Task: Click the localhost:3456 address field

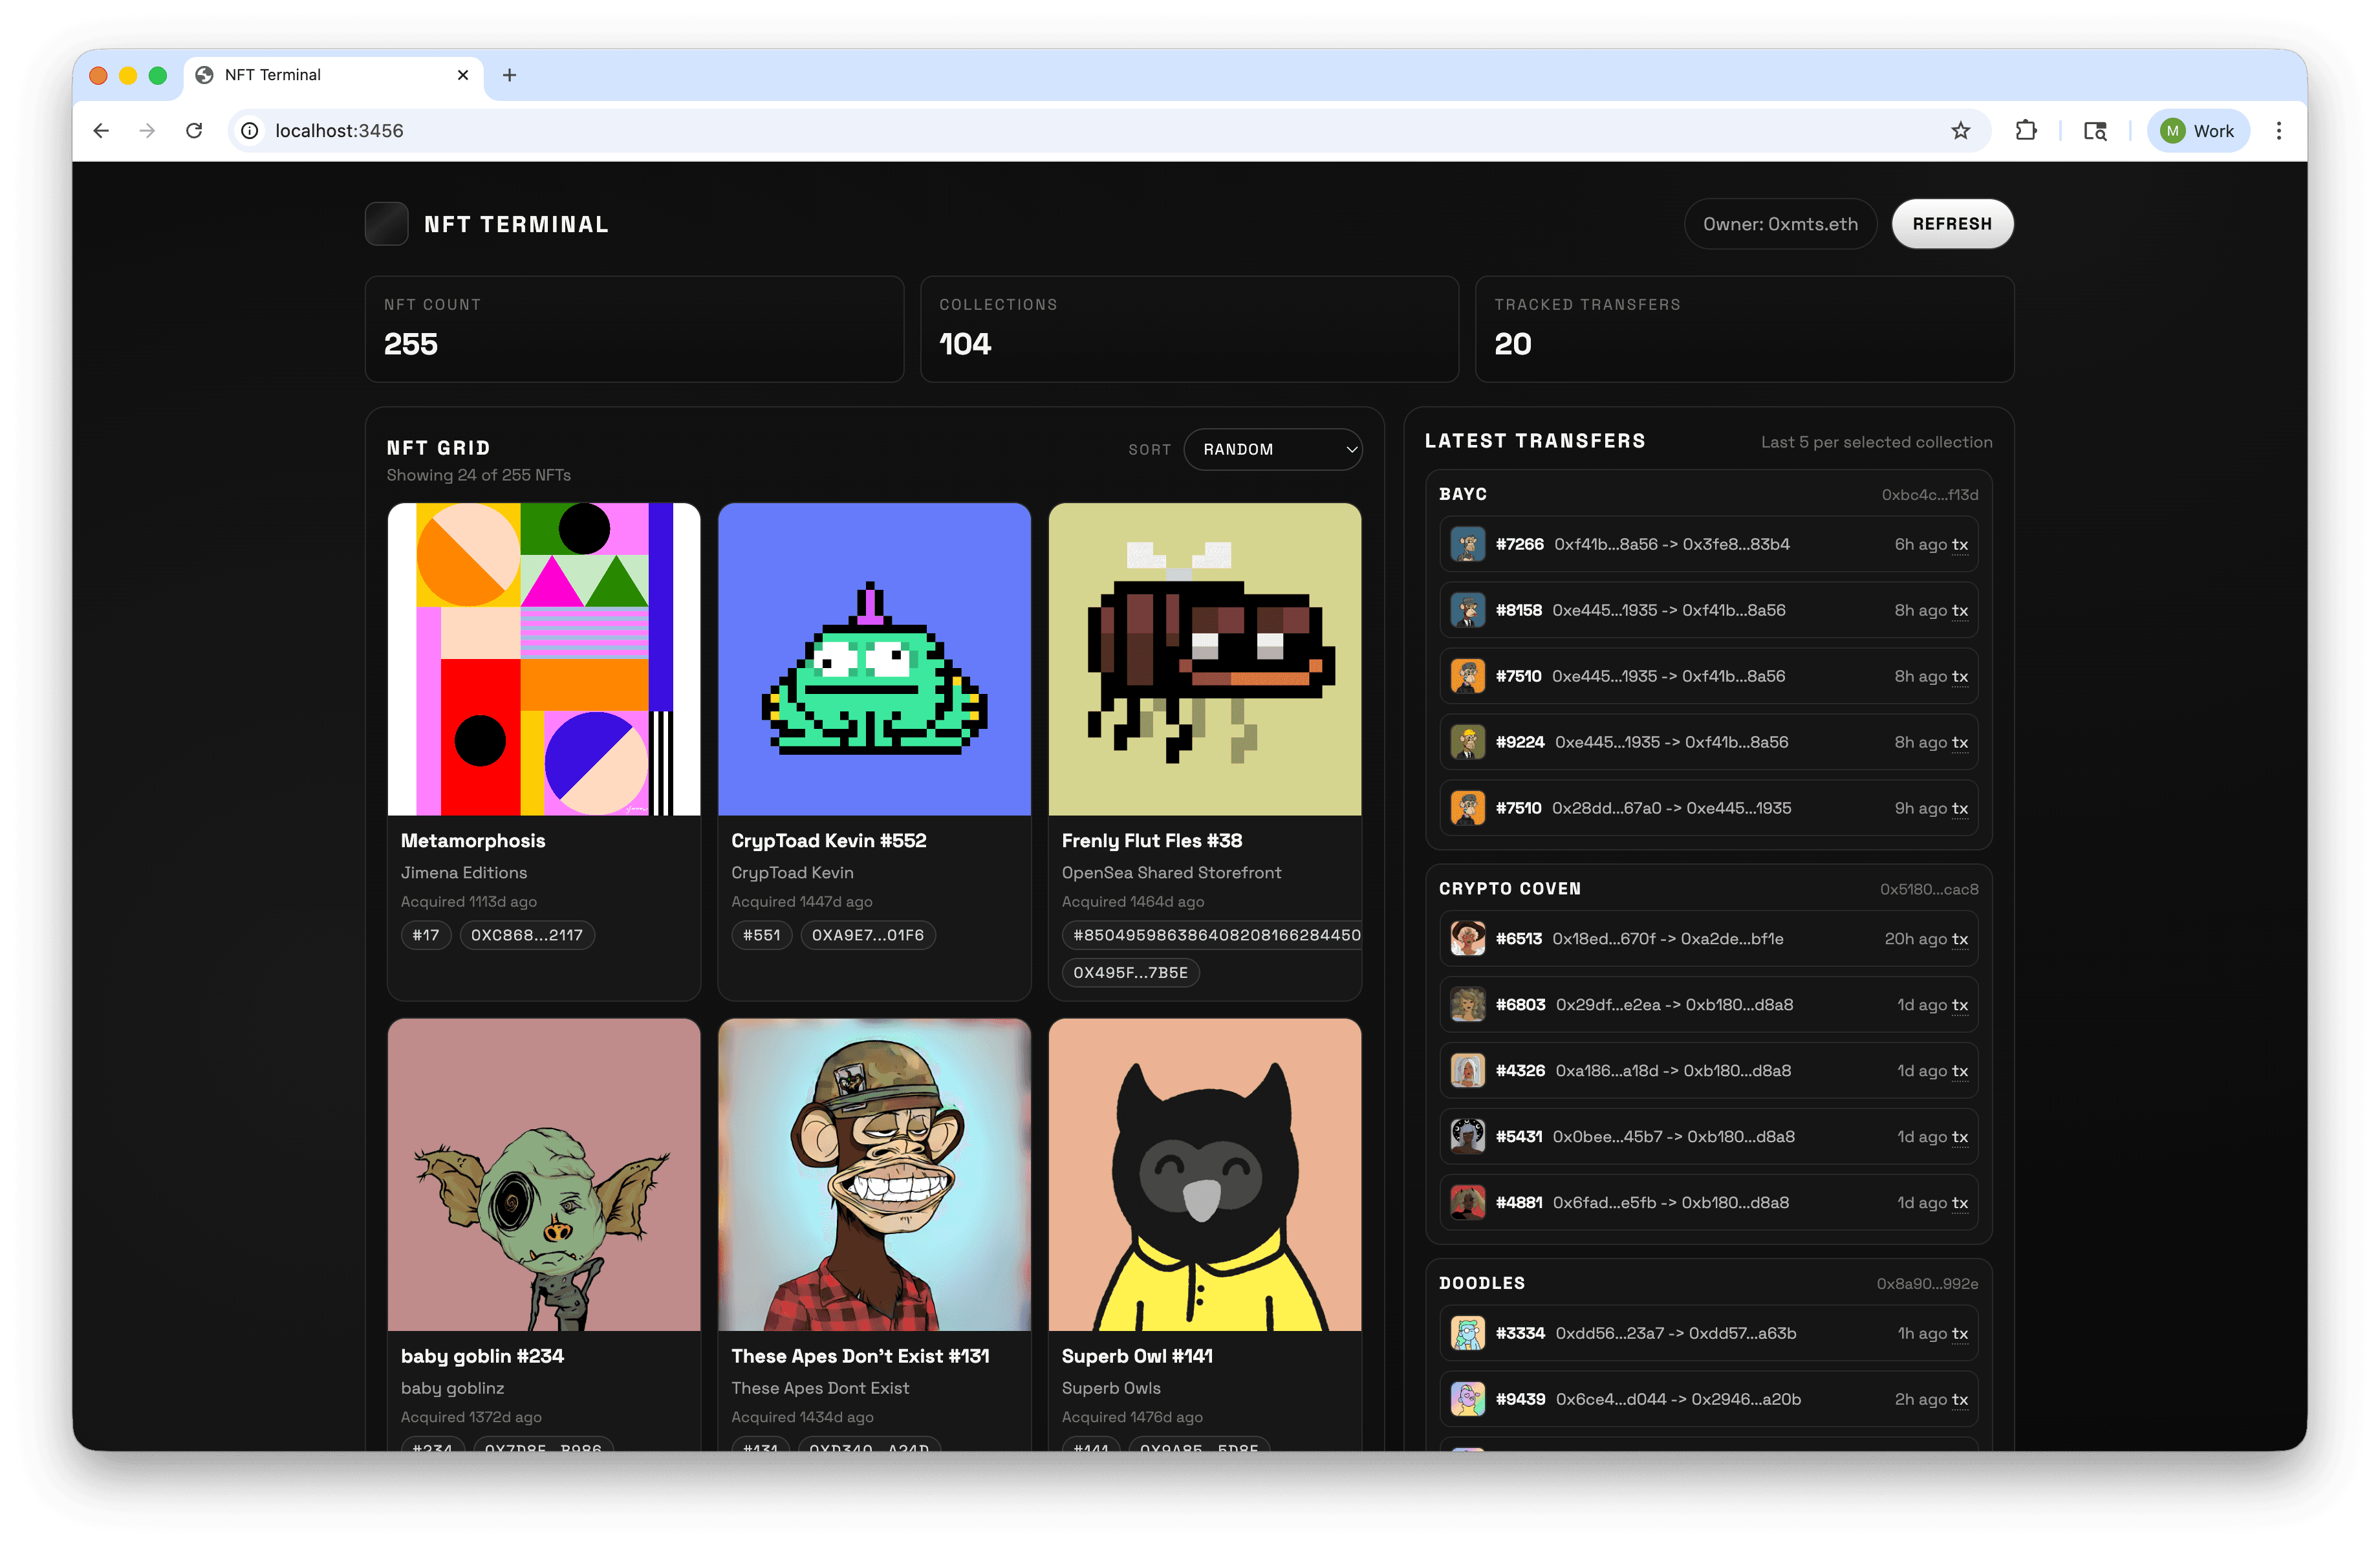Action: [x=1000, y=131]
